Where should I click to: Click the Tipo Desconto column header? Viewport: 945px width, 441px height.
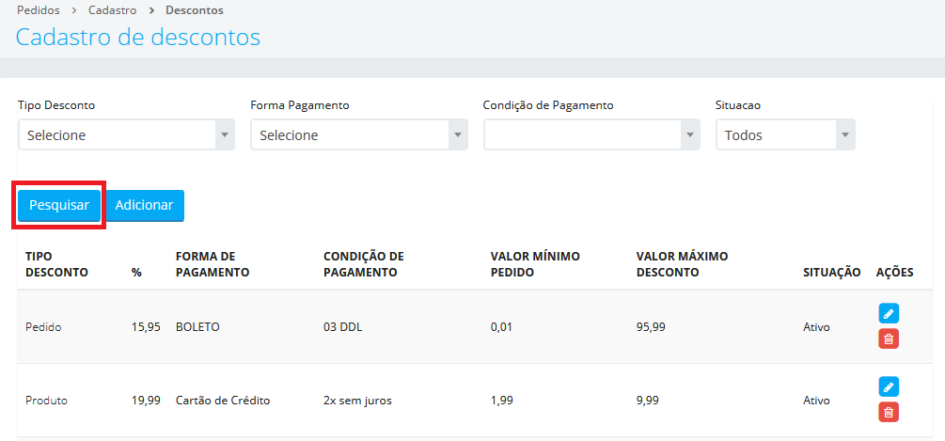(x=56, y=264)
